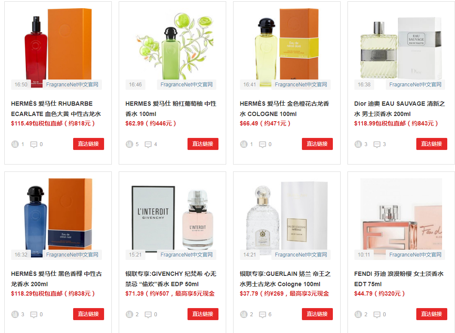Open FragranceNet中文官网 link on Hermès grapefruit card
The width and height of the screenshot is (455, 333).
point(187,84)
